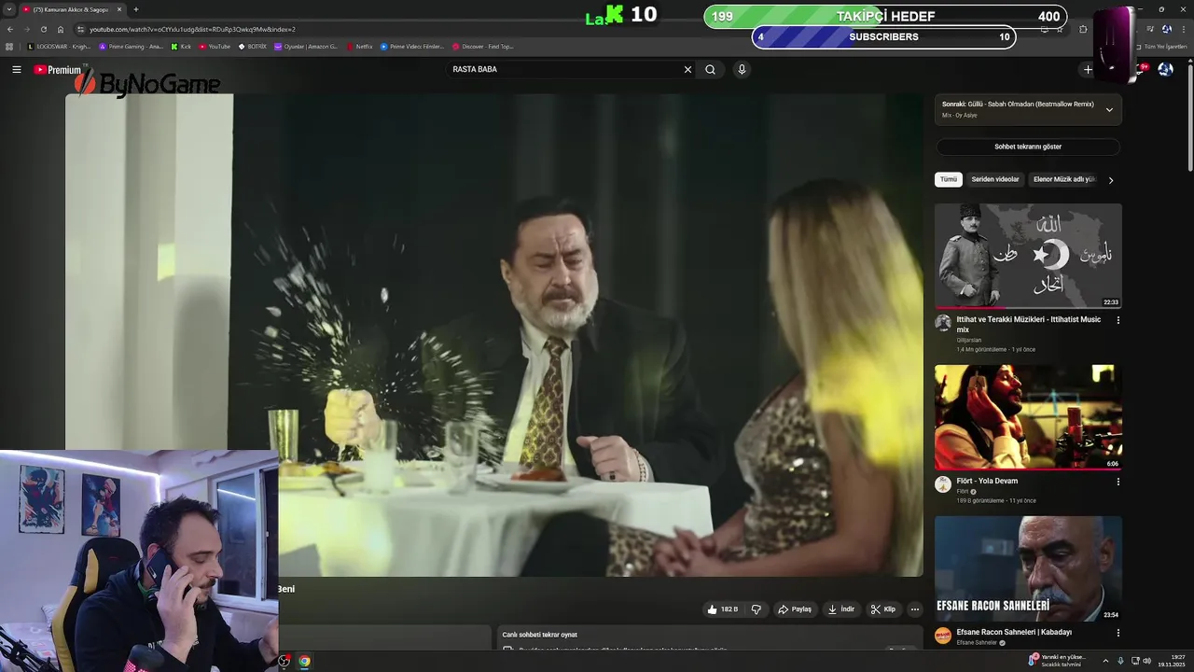Expand the Sonraki playlist panel chevron
1194x672 pixels.
tap(1109, 109)
